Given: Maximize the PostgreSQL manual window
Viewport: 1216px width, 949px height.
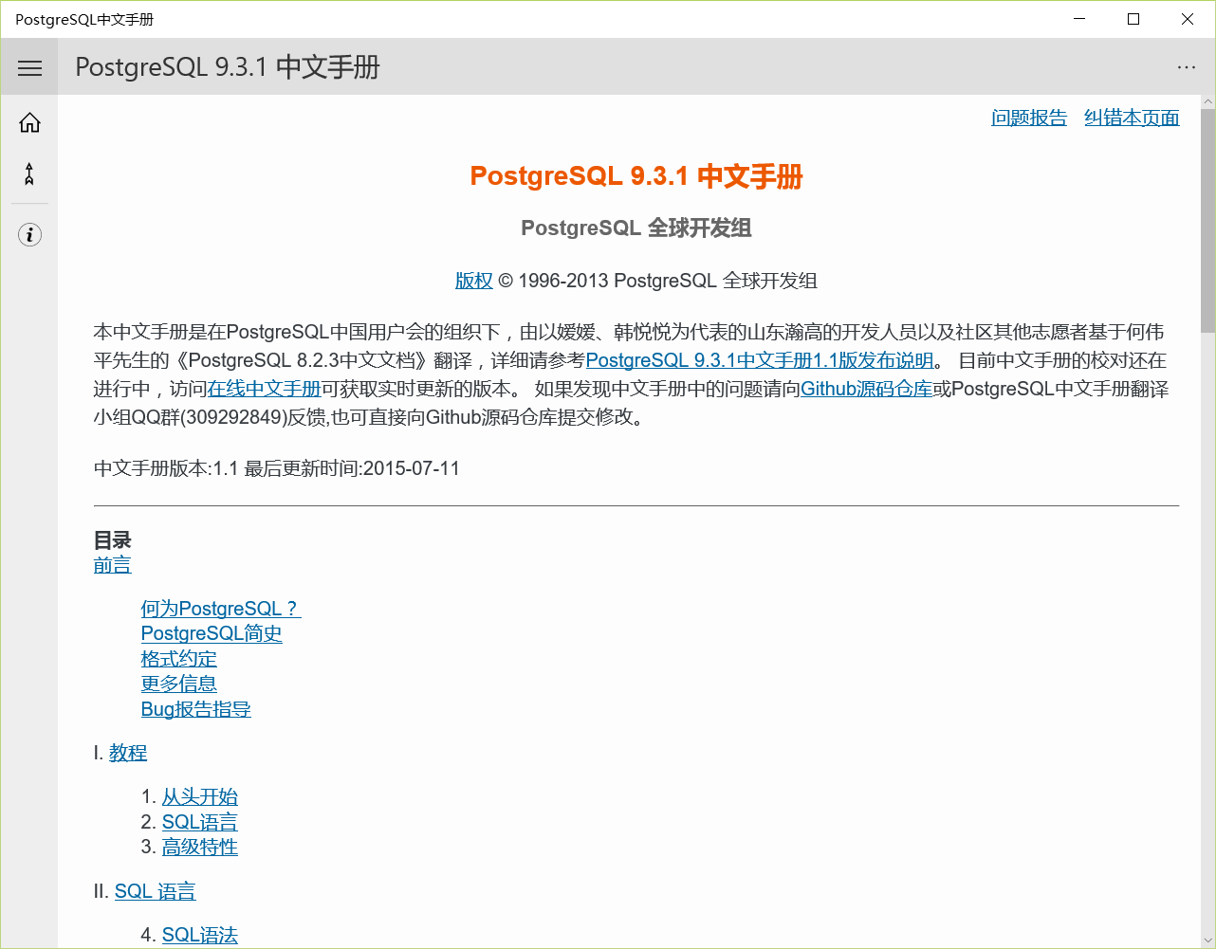Looking at the screenshot, I should (1133, 19).
